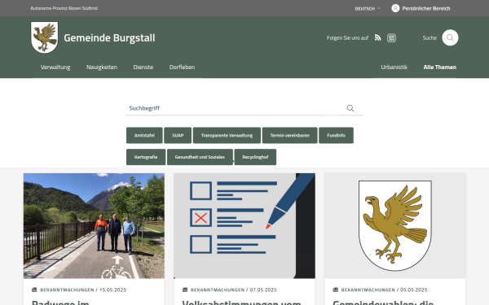This screenshot has width=489, height=305.
Task: Open the ballot checklist illustration thumbnail
Action: (244, 225)
